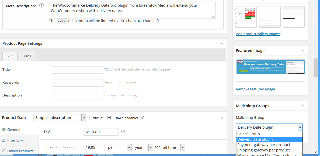Choose 'Payment gateway per product' option
The height and width of the screenshot is (156, 320).
point(269,145)
